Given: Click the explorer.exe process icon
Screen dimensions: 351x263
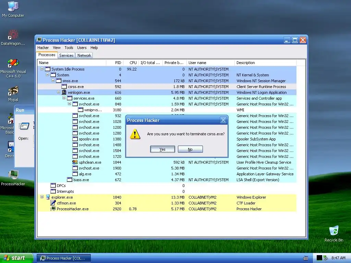Looking at the screenshot, I should click(x=48, y=197).
